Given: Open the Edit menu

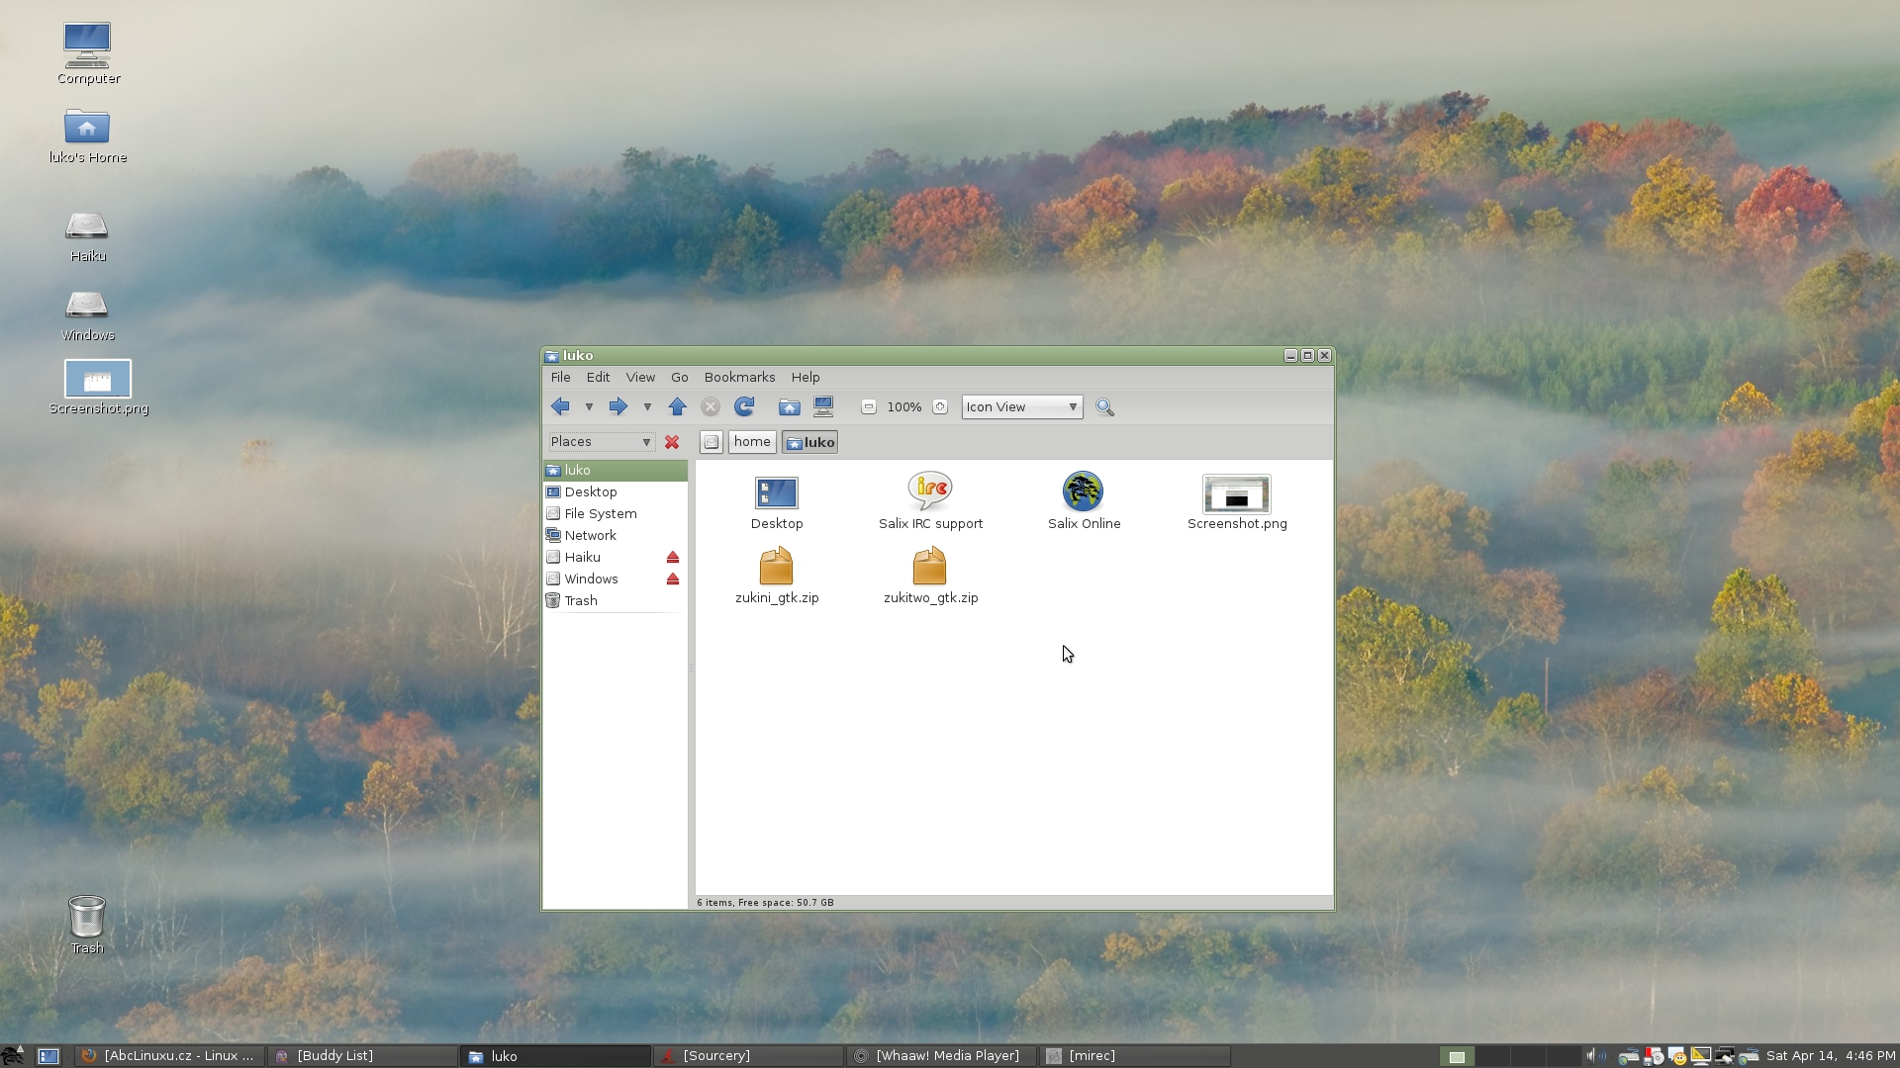Looking at the screenshot, I should pyautogui.click(x=598, y=377).
